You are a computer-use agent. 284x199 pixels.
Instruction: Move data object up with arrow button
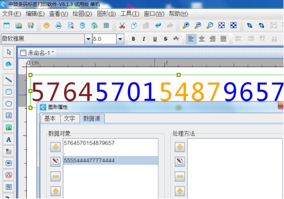click(55, 191)
